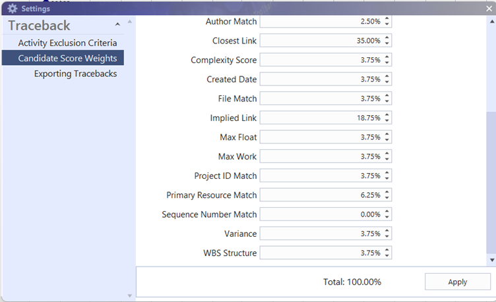Select Candidate Score Weights in sidebar

67,59
